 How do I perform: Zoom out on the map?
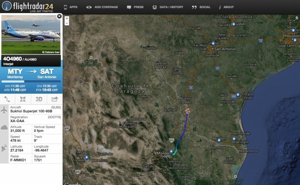[67, 23]
